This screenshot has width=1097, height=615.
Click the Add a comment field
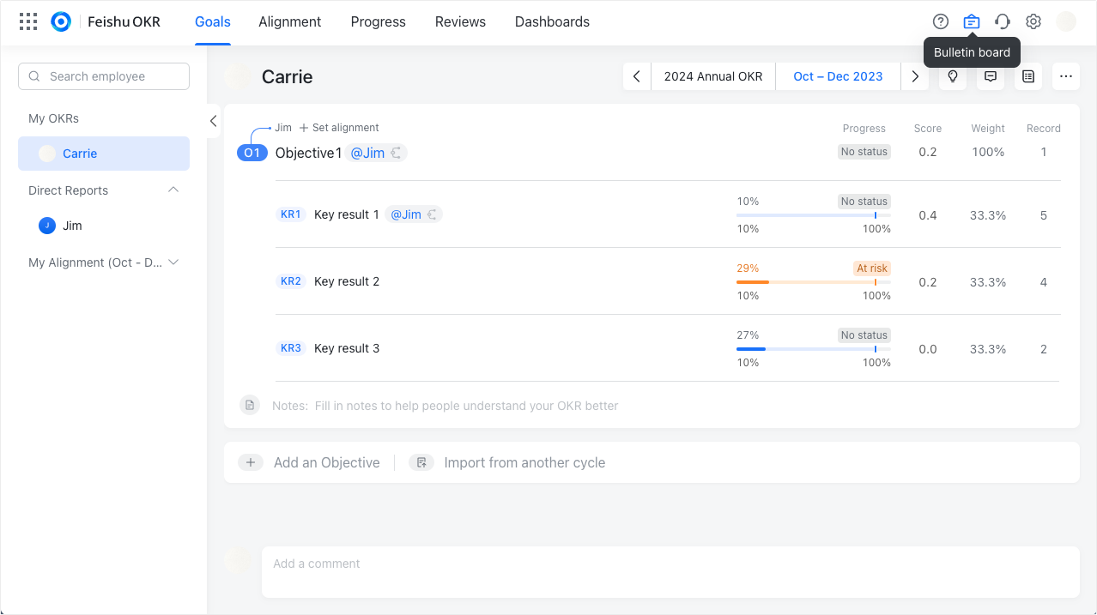[x=601, y=563]
